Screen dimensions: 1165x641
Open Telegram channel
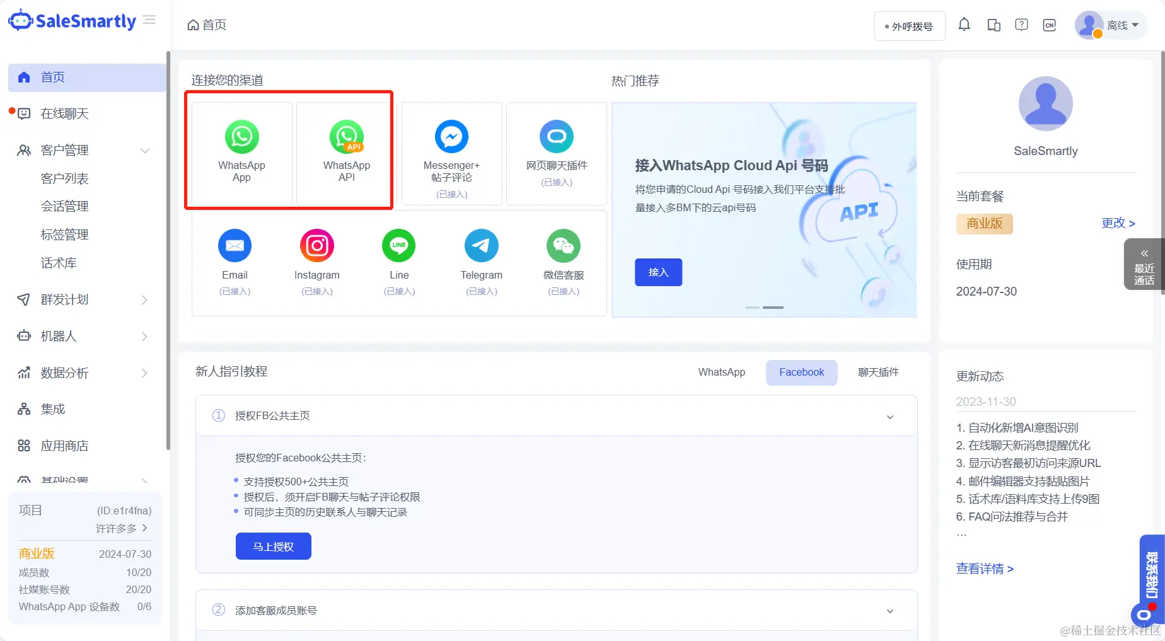pos(482,262)
